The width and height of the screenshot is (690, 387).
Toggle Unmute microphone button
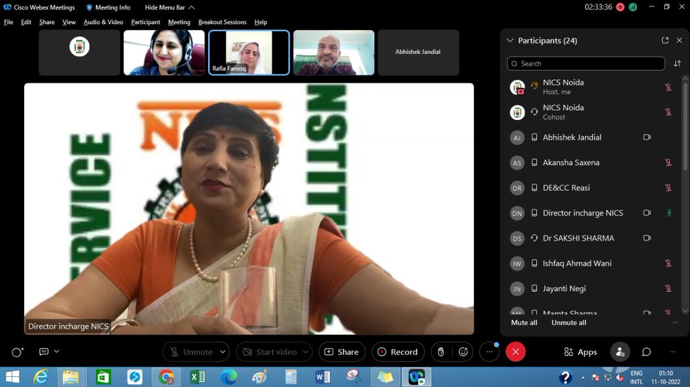pyautogui.click(x=191, y=352)
